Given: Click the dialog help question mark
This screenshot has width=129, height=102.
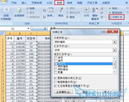Looking at the screenshot, I should (x=104, y=31).
